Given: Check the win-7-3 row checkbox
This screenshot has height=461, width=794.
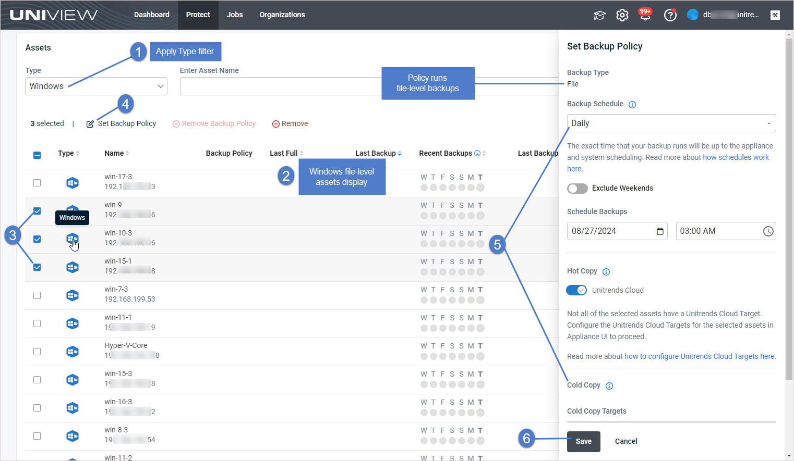Looking at the screenshot, I should click(x=37, y=295).
